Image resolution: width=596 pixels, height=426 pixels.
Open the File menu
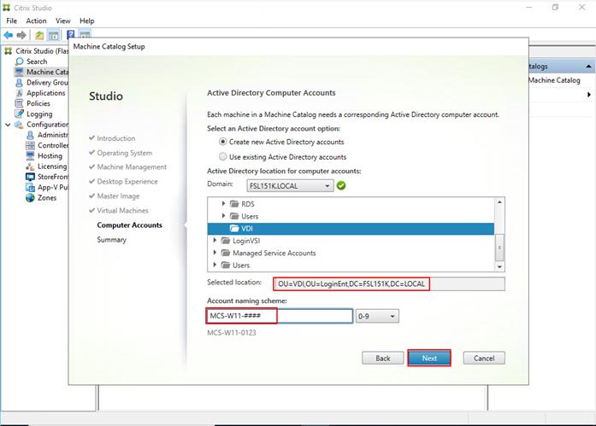click(x=11, y=20)
